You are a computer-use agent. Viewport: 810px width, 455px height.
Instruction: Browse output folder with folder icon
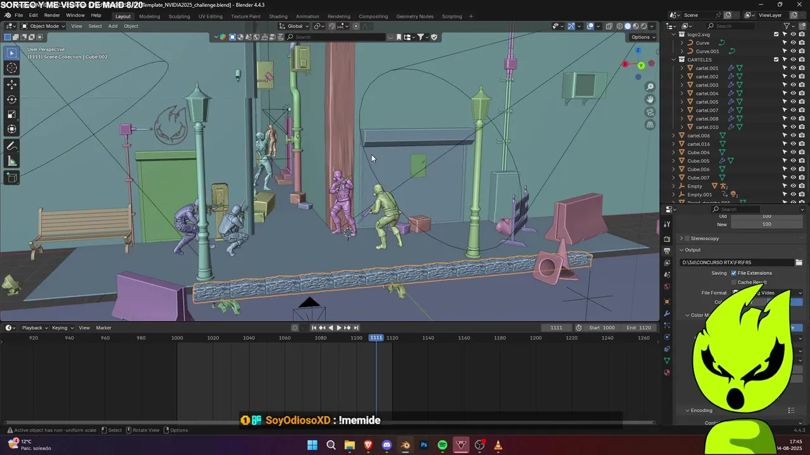pos(799,262)
